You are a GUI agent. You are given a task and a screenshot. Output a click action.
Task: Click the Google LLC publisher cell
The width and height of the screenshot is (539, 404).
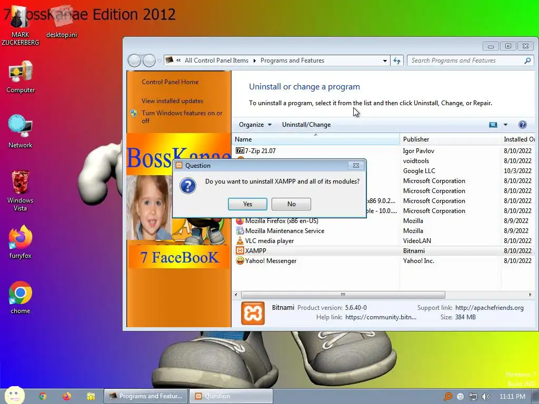pos(419,171)
